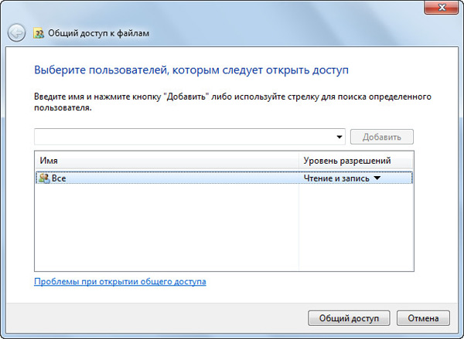The width and height of the screenshot is (464, 339).
Task: Click the divider between the two column headers
Action: tap(299, 160)
